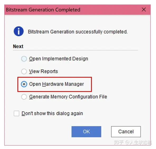Click the blue information icon
156x149 pixels.
pyautogui.click(x=18, y=31)
